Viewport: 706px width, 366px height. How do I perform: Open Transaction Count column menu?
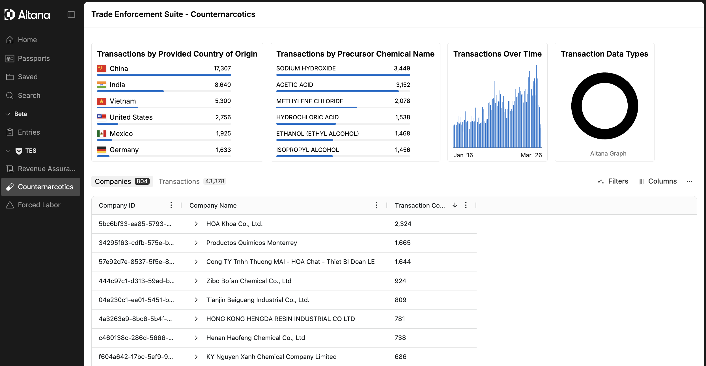coord(466,205)
